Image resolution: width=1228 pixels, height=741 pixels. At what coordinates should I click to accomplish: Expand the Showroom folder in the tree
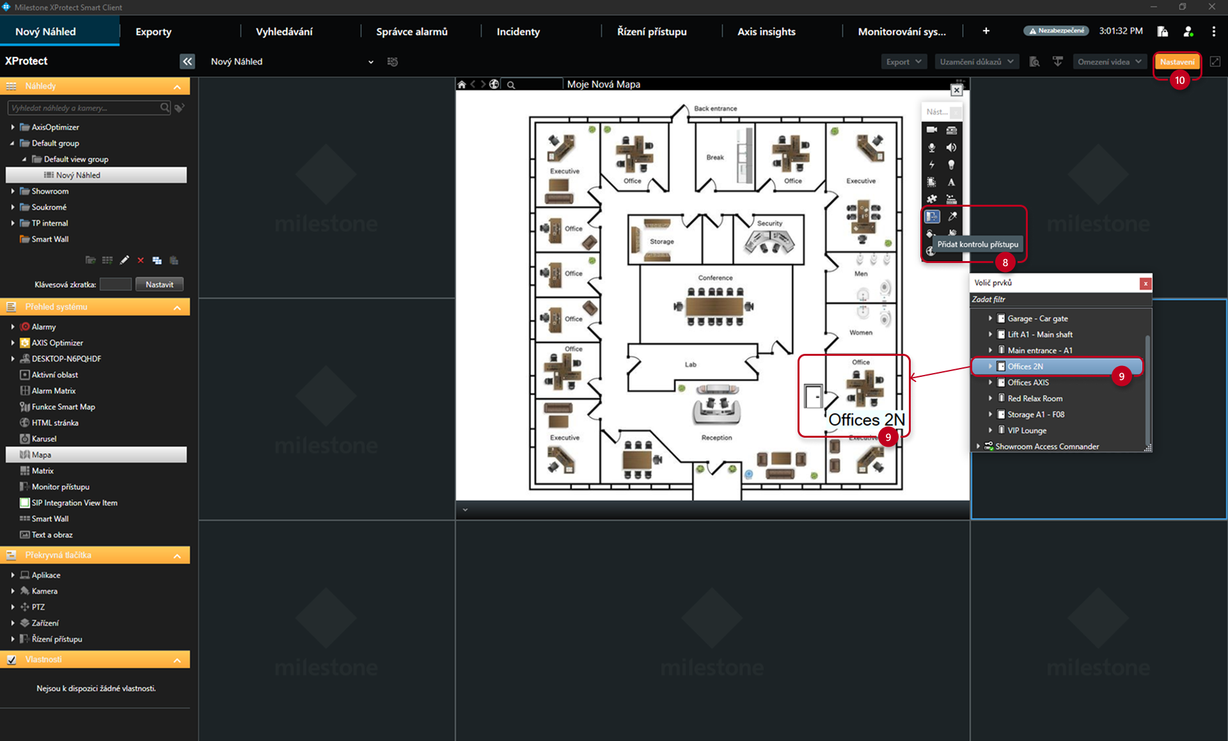click(12, 191)
